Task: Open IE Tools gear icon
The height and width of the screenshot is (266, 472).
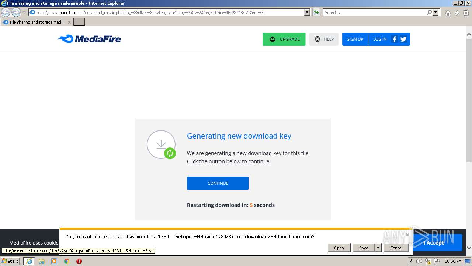Action: click(x=466, y=13)
